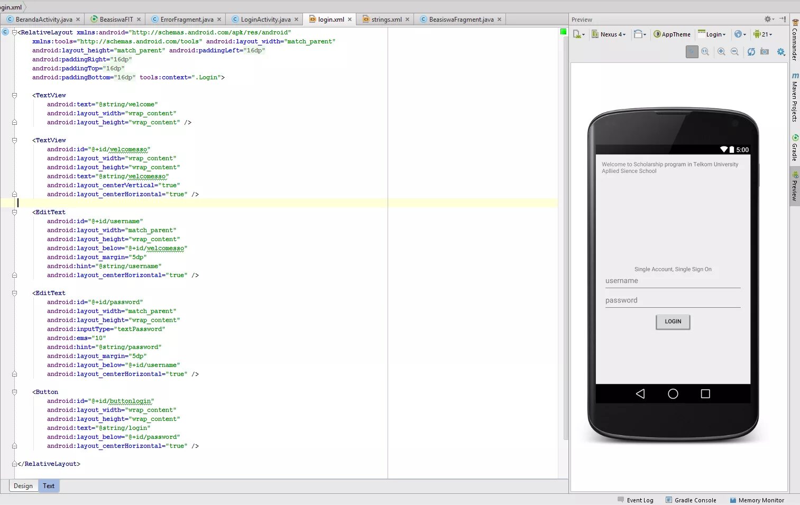The width and height of the screenshot is (800, 505).
Task: Close the ErrorFragment.java tab
Action: pyautogui.click(x=219, y=20)
